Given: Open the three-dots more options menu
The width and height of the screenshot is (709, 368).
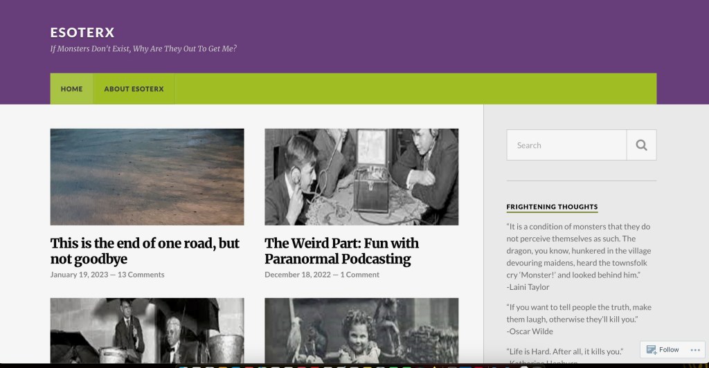Looking at the screenshot, I should click(x=695, y=350).
